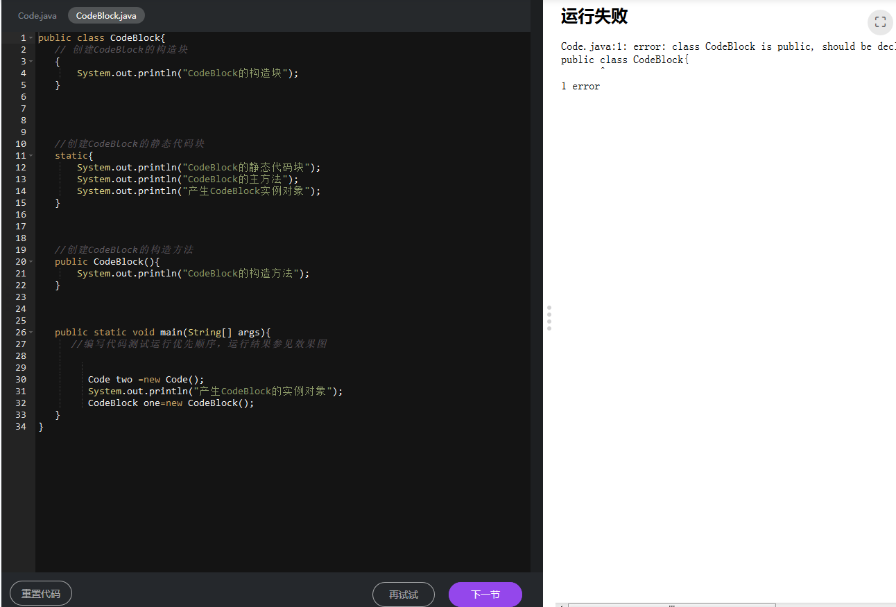Click the 再试试 retry button
The height and width of the screenshot is (607, 896).
click(404, 595)
